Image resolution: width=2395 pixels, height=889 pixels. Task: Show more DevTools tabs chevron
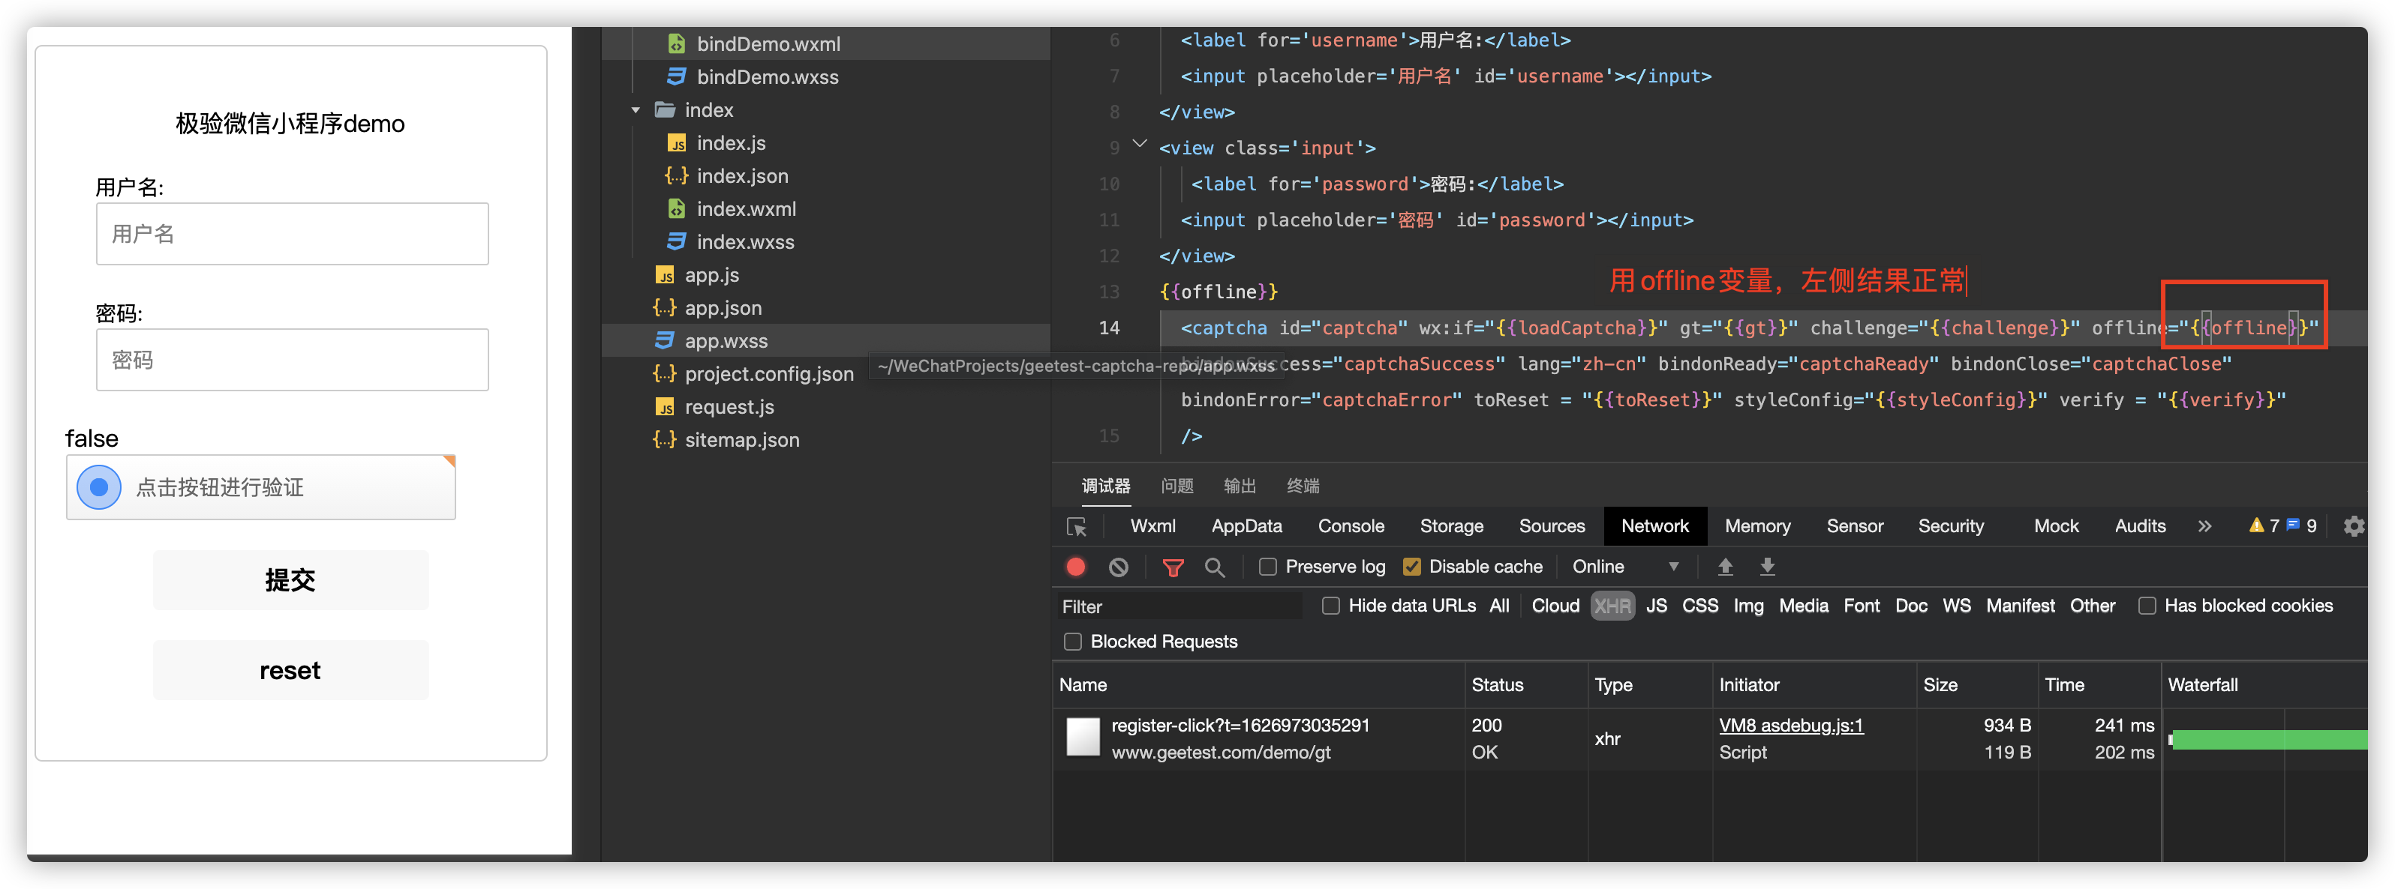(2204, 527)
